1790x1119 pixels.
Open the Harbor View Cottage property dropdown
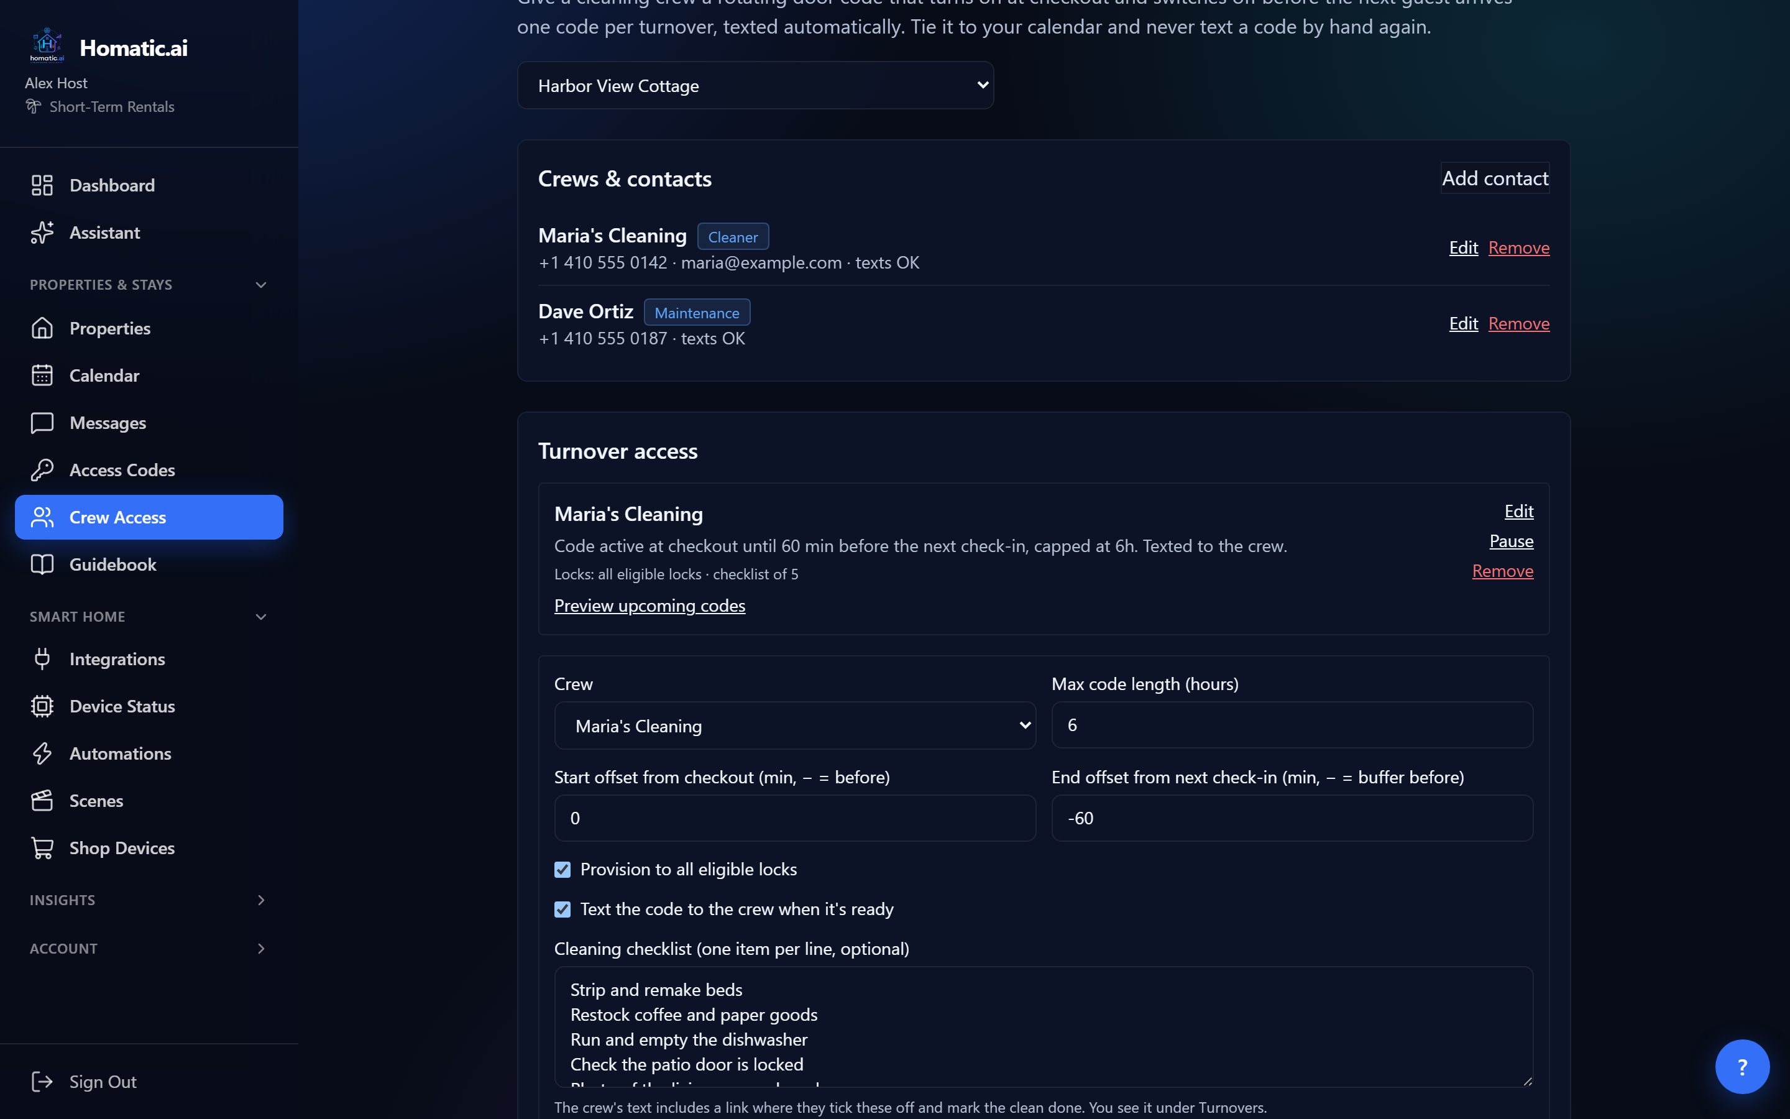(x=755, y=85)
